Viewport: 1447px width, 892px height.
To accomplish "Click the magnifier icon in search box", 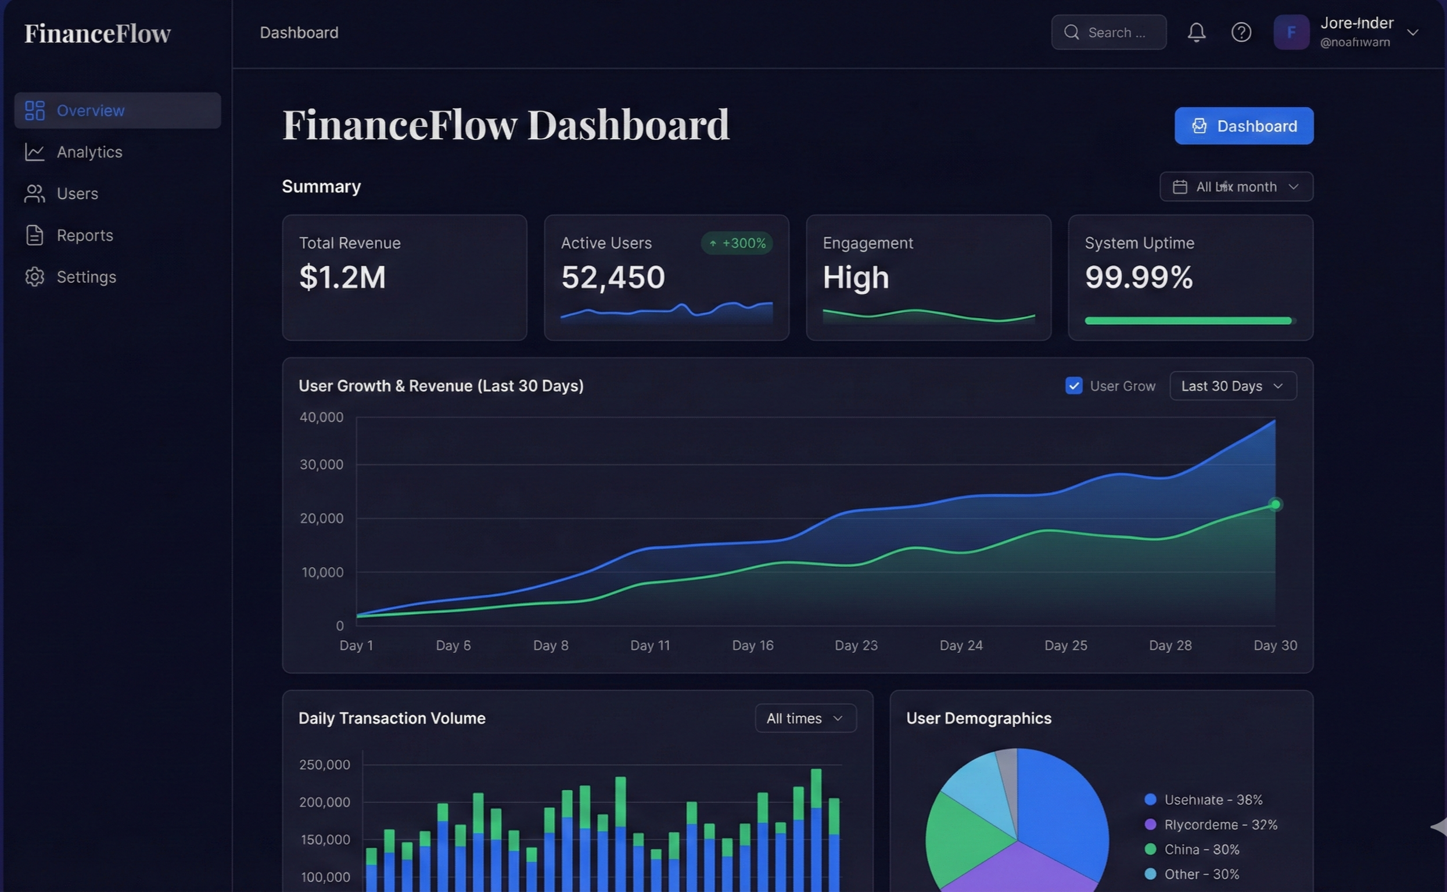I will pyautogui.click(x=1071, y=33).
